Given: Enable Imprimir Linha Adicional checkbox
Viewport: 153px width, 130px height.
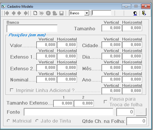Looking at the screenshot, I should pos(12,90).
